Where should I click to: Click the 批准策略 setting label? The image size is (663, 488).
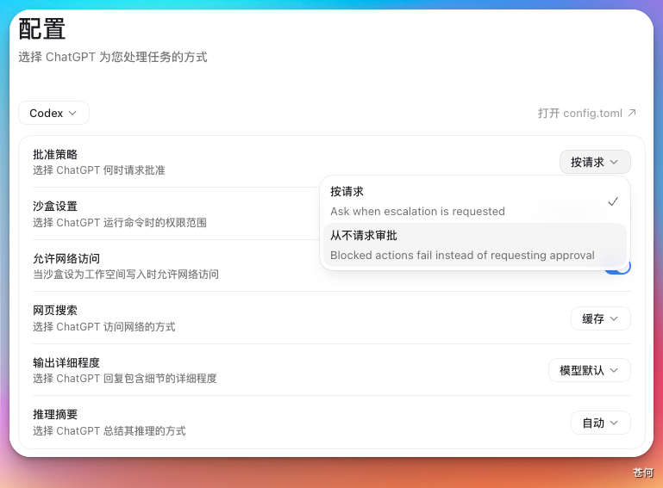point(55,155)
